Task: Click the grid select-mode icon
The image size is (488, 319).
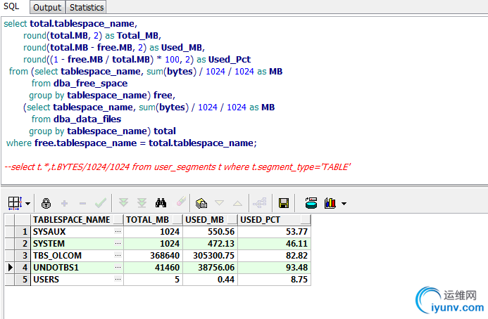Action: click(15, 204)
